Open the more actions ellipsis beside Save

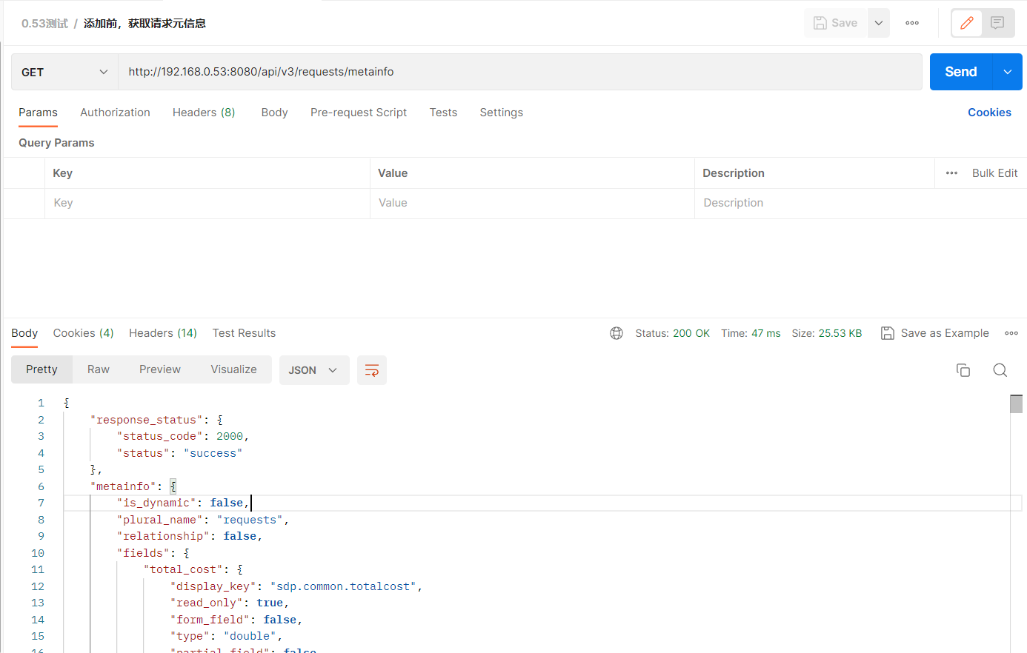[912, 23]
